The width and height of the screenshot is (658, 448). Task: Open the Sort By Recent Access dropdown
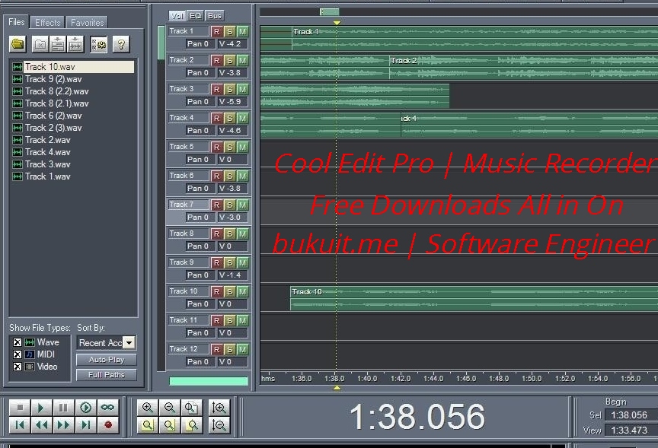click(x=129, y=343)
